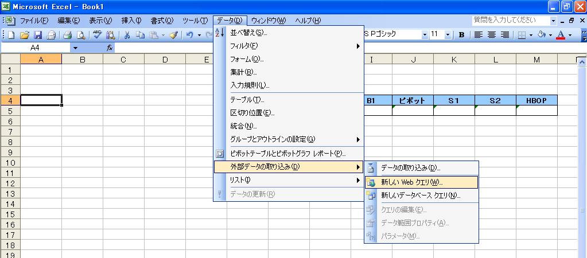Click the Excel document icon in the menu bar
The width and height of the screenshot is (587, 258).
(x=10, y=21)
